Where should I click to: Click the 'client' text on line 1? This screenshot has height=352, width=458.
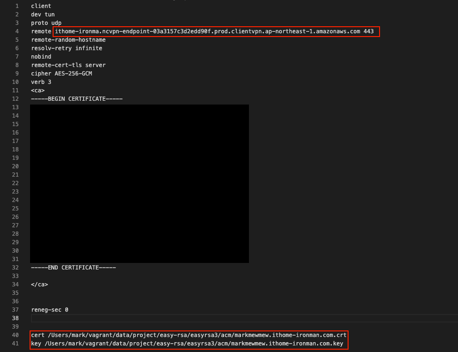point(41,6)
